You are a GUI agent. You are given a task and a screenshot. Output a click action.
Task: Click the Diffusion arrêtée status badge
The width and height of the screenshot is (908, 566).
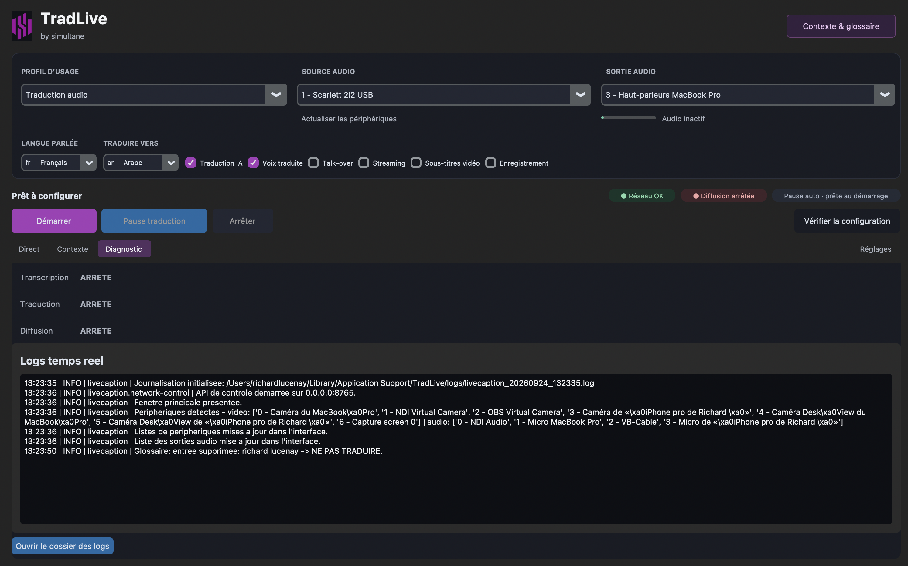pyautogui.click(x=724, y=196)
